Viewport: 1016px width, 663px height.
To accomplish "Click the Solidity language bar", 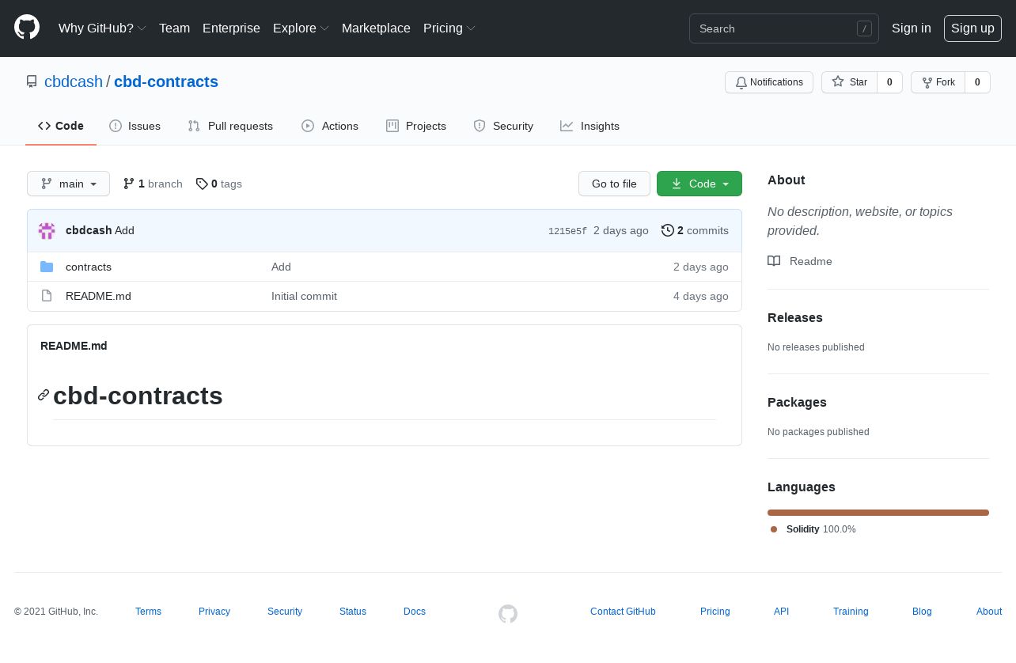I will 878,513.
